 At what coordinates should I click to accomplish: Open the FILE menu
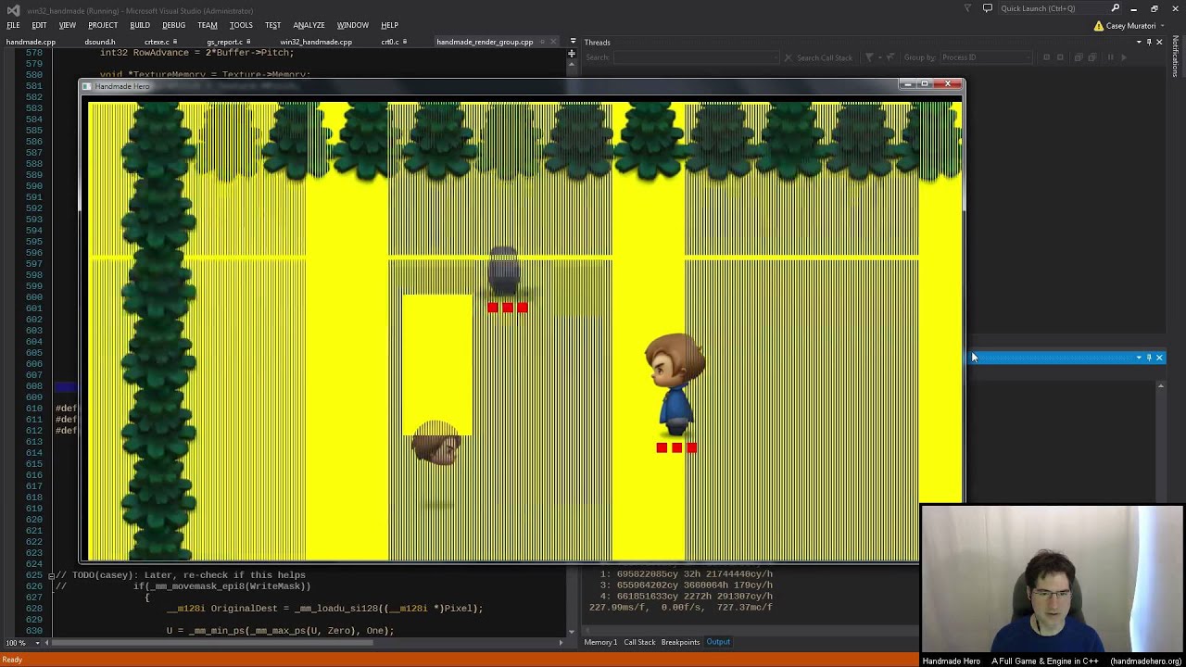tap(13, 25)
